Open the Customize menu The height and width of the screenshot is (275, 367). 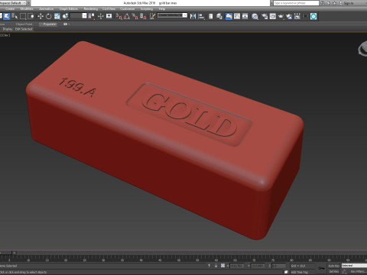point(127,9)
